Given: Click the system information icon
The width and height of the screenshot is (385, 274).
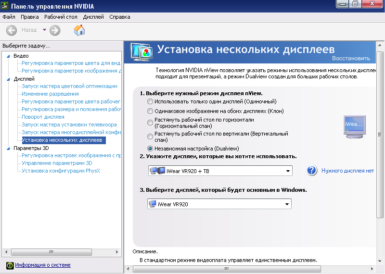Looking at the screenshot, I should click(x=10, y=265).
